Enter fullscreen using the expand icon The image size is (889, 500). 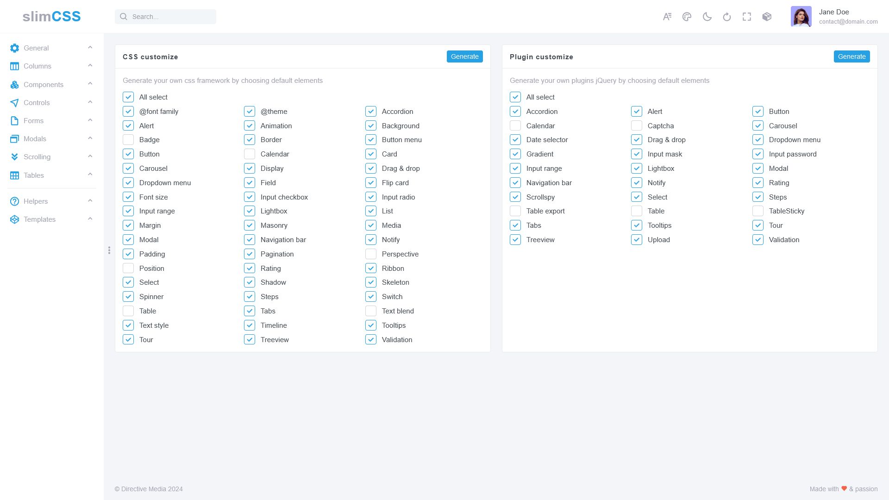pos(747,17)
